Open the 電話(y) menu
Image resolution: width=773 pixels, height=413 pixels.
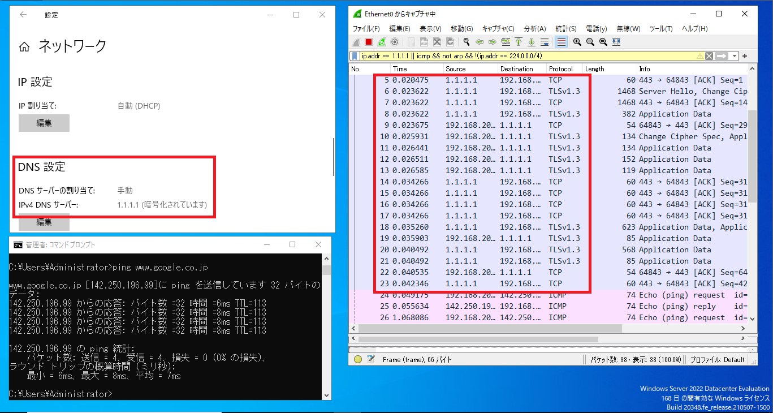click(x=596, y=29)
